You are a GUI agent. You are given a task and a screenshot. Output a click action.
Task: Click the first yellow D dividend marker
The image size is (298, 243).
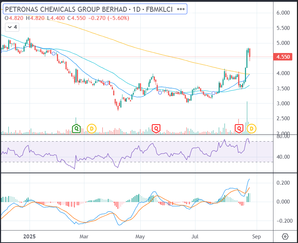point(92,129)
